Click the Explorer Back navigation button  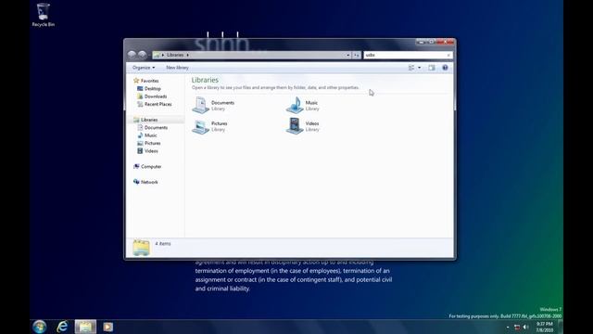point(132,55)
